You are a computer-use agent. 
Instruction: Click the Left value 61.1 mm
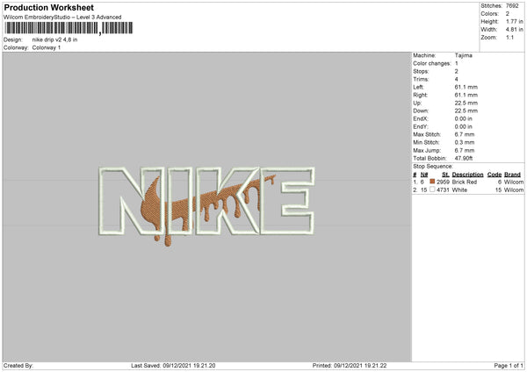coord(466,87)
